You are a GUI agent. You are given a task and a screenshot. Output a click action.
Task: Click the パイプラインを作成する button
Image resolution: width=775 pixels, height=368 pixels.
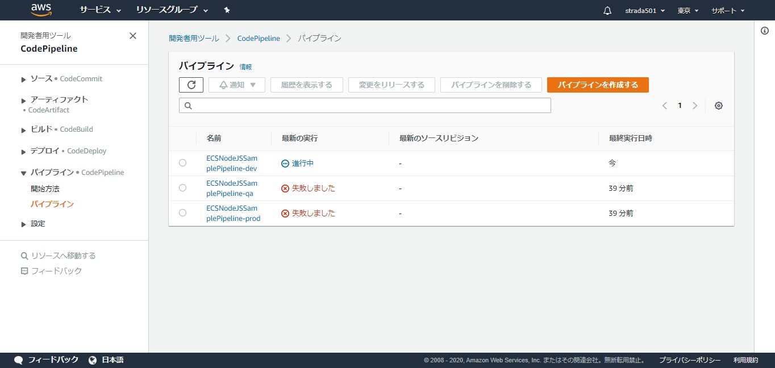(x=598, y=85)
